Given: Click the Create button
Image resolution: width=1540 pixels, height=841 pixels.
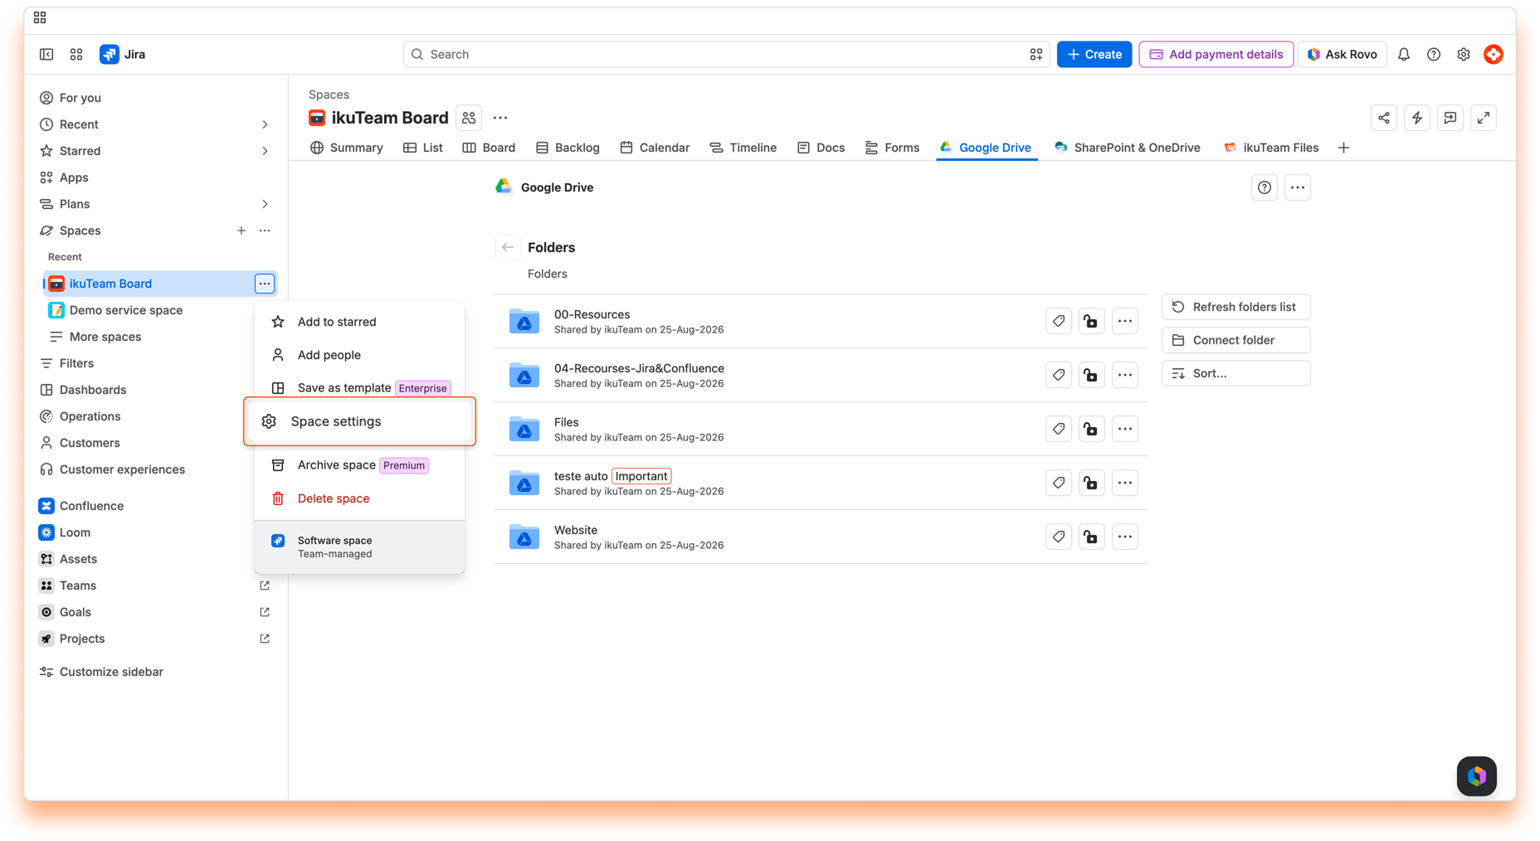Looking at the screenshot, I should tap(1094, 55).
